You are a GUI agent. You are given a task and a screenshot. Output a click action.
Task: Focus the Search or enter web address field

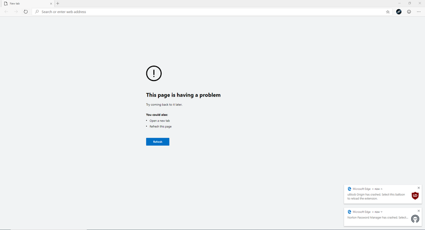coord(212,11)
